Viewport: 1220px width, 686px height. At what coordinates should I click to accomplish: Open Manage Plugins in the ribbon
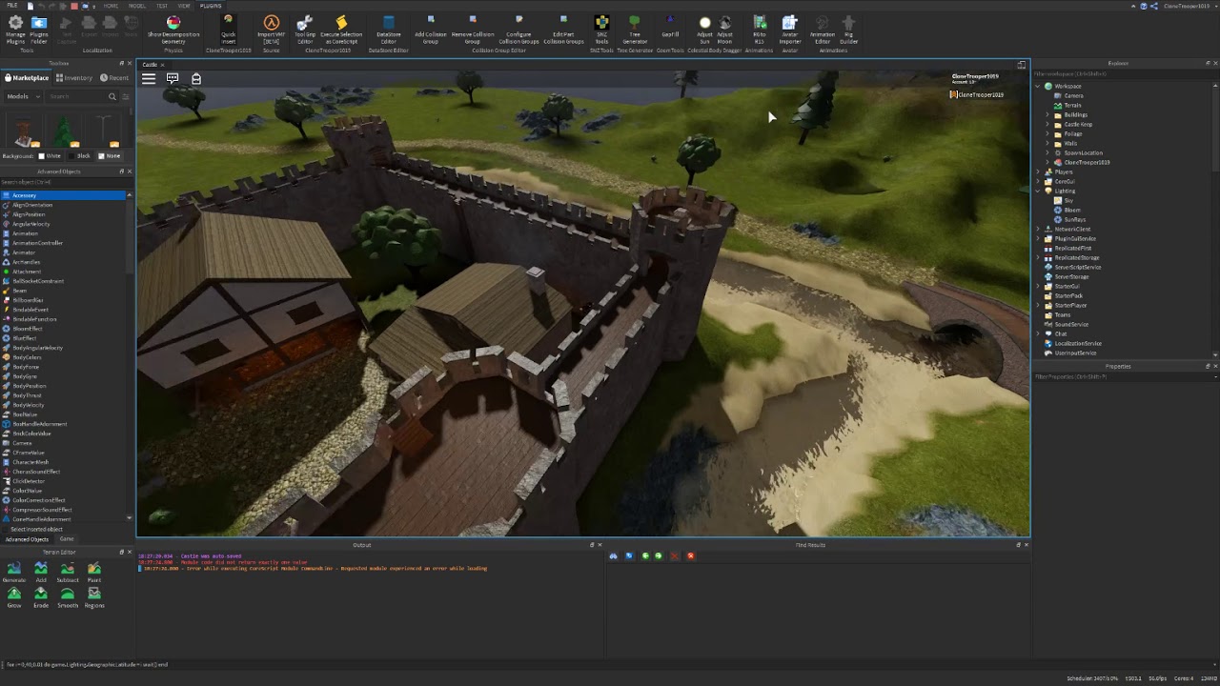[15, 30]
